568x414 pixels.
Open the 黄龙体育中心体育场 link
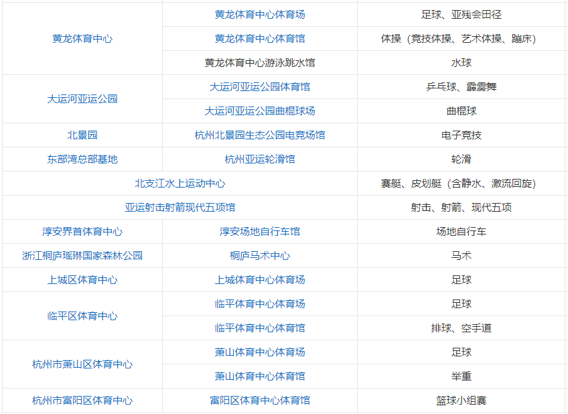[x=260, y=15]
